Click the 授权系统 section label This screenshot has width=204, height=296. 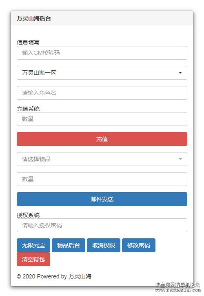28,215
